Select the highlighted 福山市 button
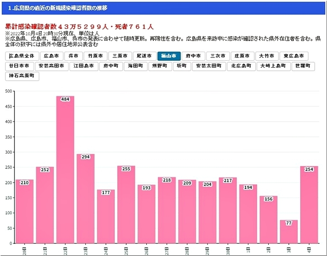The image size is (327, 256). [169, 56]
